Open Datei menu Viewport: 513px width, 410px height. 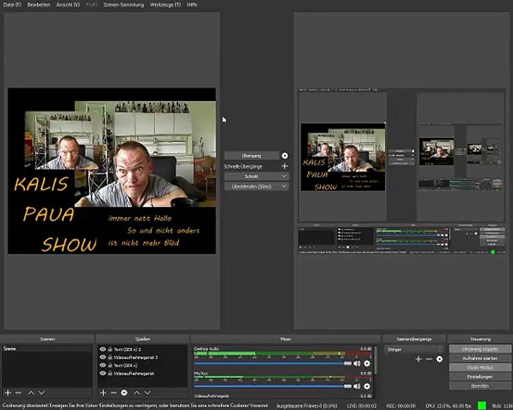[x=12, y=5]
